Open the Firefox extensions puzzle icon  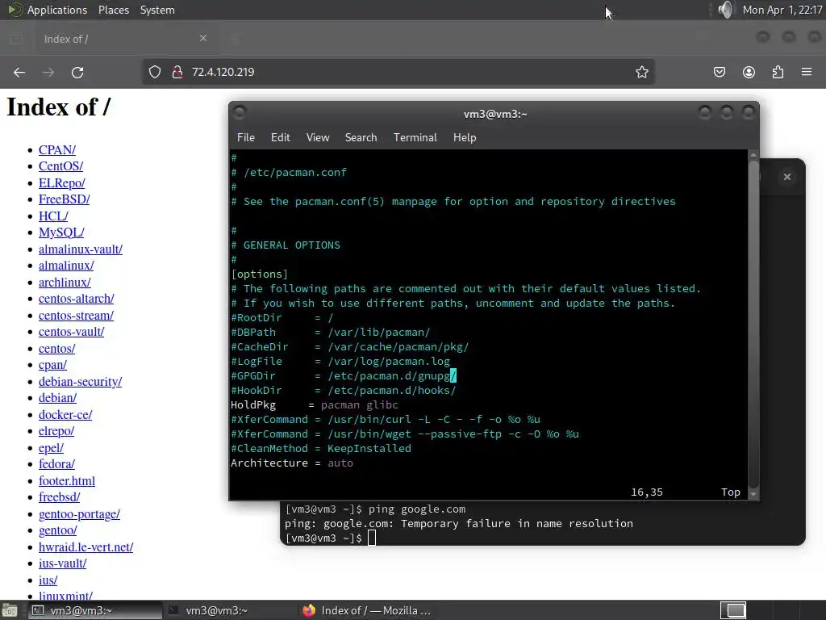tap(778, 72)
